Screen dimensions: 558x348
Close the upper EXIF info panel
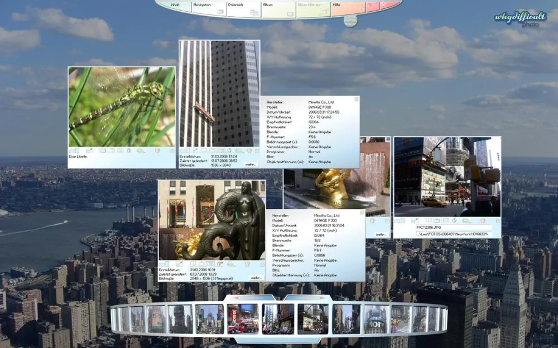click(x=356, y=99)
